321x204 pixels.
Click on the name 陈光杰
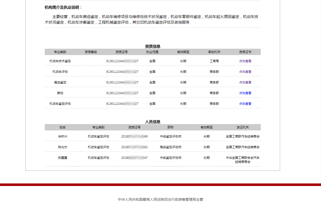click(63, 147)
